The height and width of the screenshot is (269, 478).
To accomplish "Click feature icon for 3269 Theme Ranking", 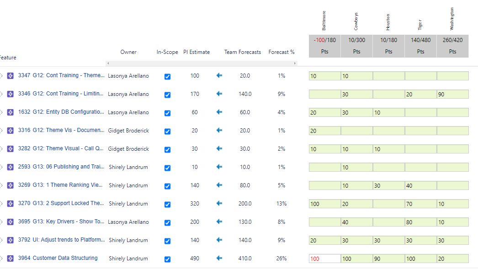I will coord(11,185).
